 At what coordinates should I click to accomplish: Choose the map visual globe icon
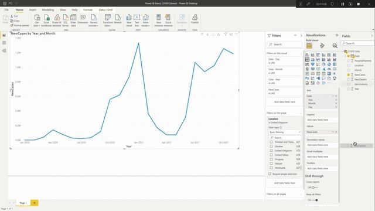307,69
